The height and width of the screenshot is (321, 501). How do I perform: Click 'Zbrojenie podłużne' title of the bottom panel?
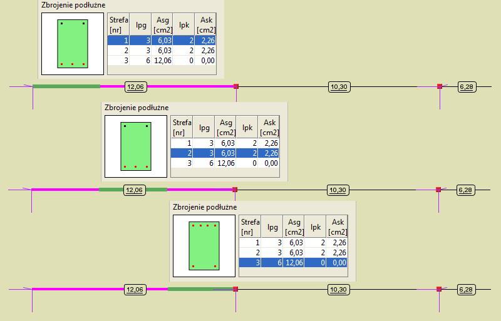coord(205,207)
